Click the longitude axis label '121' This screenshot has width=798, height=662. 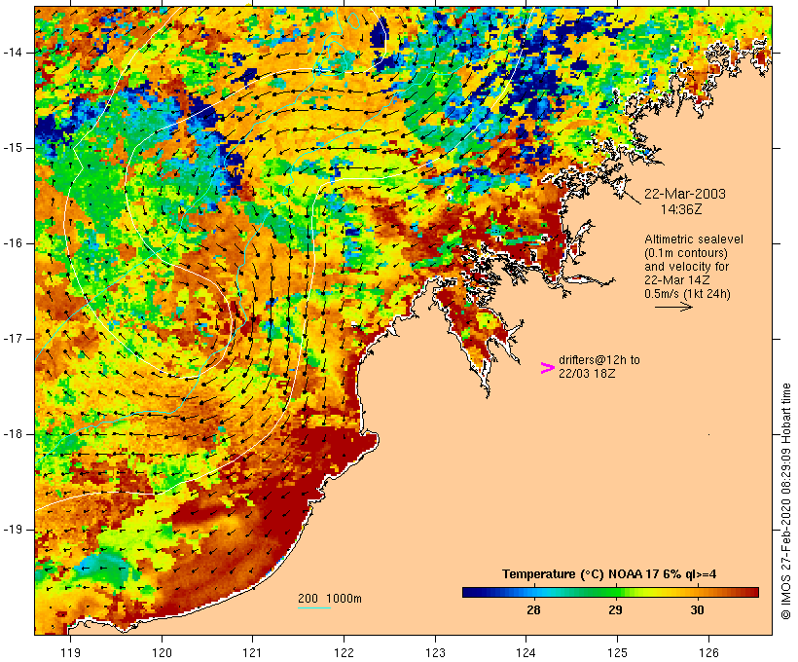(252, 652)
